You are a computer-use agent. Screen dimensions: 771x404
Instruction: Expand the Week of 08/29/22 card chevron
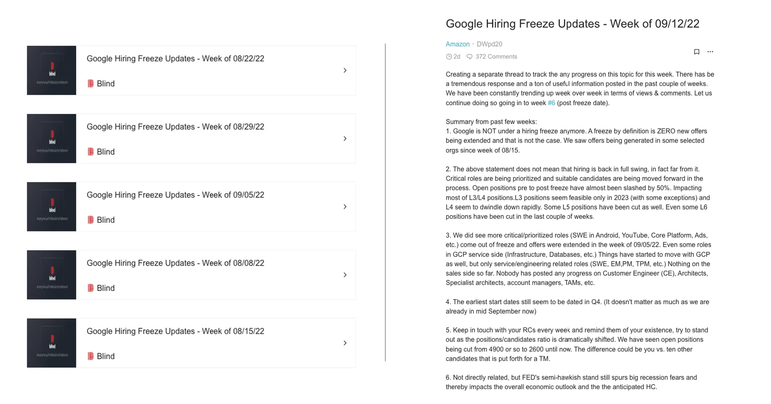345,138
